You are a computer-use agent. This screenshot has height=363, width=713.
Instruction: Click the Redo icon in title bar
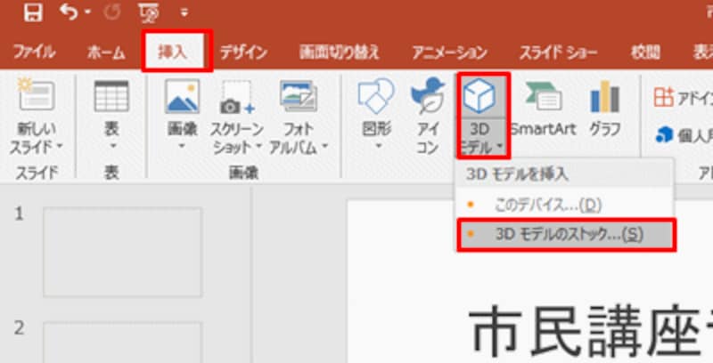coord(111,12)
